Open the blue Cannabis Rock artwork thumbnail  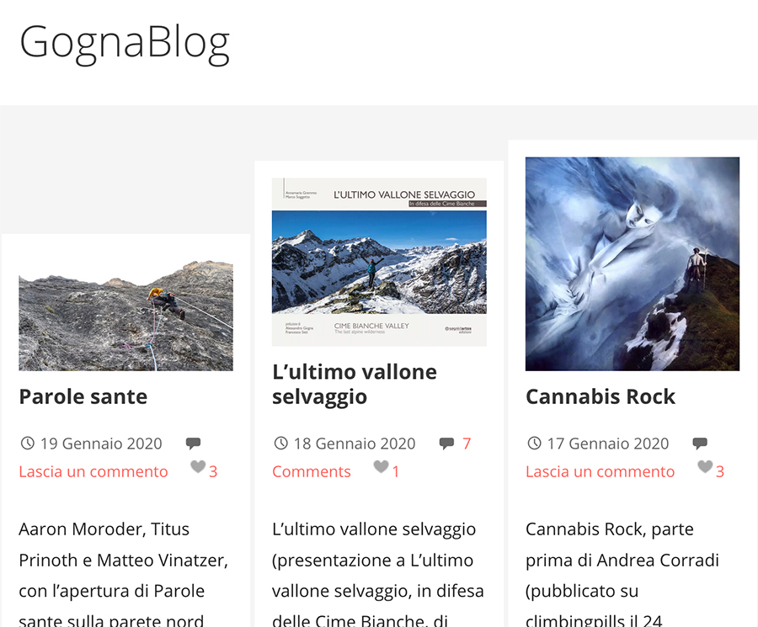point(633,263)
